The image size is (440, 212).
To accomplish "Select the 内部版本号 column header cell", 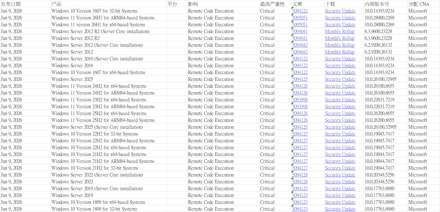I will click(x=386, y=4).
